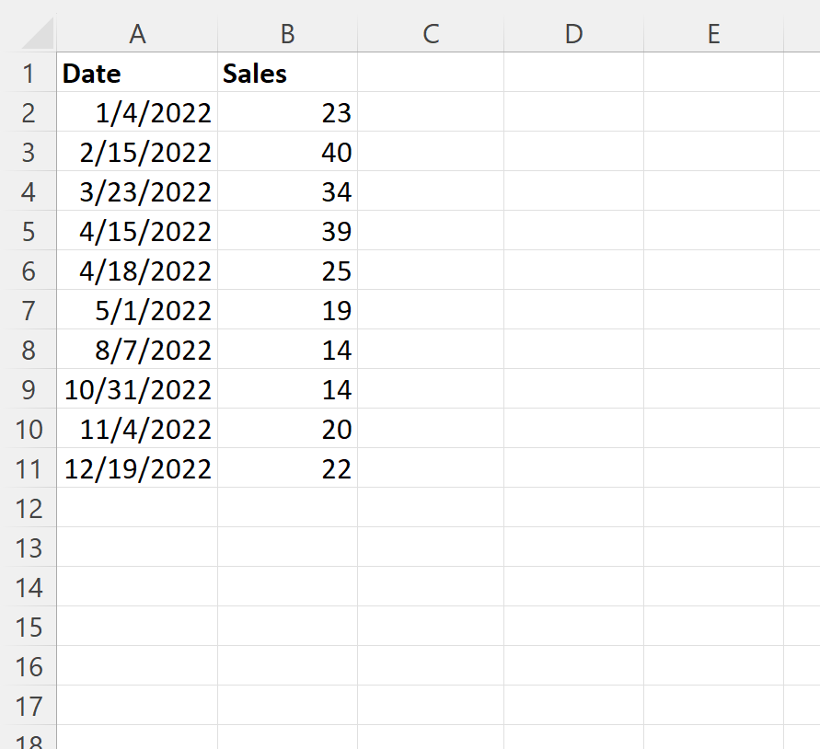Select row 17 header
The height and width of the screenshot is (749, 820).
[29, 706]
